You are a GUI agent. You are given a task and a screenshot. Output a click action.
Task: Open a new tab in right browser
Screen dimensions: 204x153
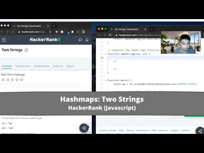[x=151, y=29]
